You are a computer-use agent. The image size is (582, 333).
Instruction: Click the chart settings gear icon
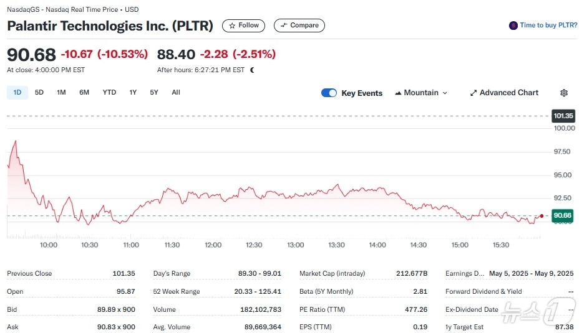tap(564, 93)
